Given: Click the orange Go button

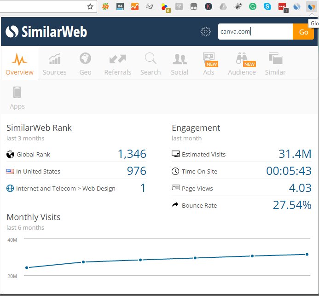Looking at the screenshot, I should (x=303, y=31).
